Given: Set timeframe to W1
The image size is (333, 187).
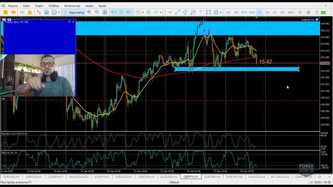Looking at the screenshot, I should (x=283, y=12).
